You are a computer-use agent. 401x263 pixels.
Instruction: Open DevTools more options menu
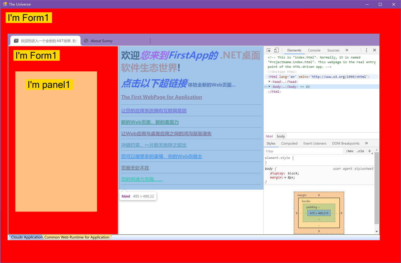(367, 50)
